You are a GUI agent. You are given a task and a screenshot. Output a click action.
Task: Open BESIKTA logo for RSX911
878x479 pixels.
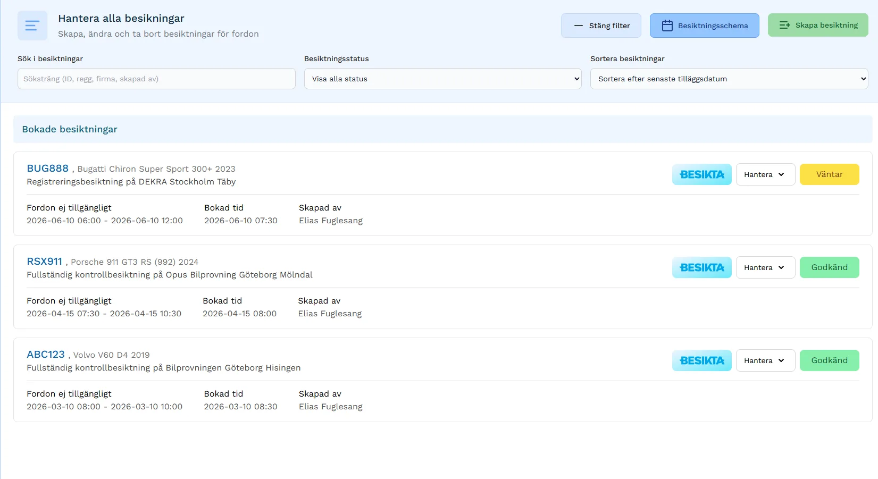point(701,267)
